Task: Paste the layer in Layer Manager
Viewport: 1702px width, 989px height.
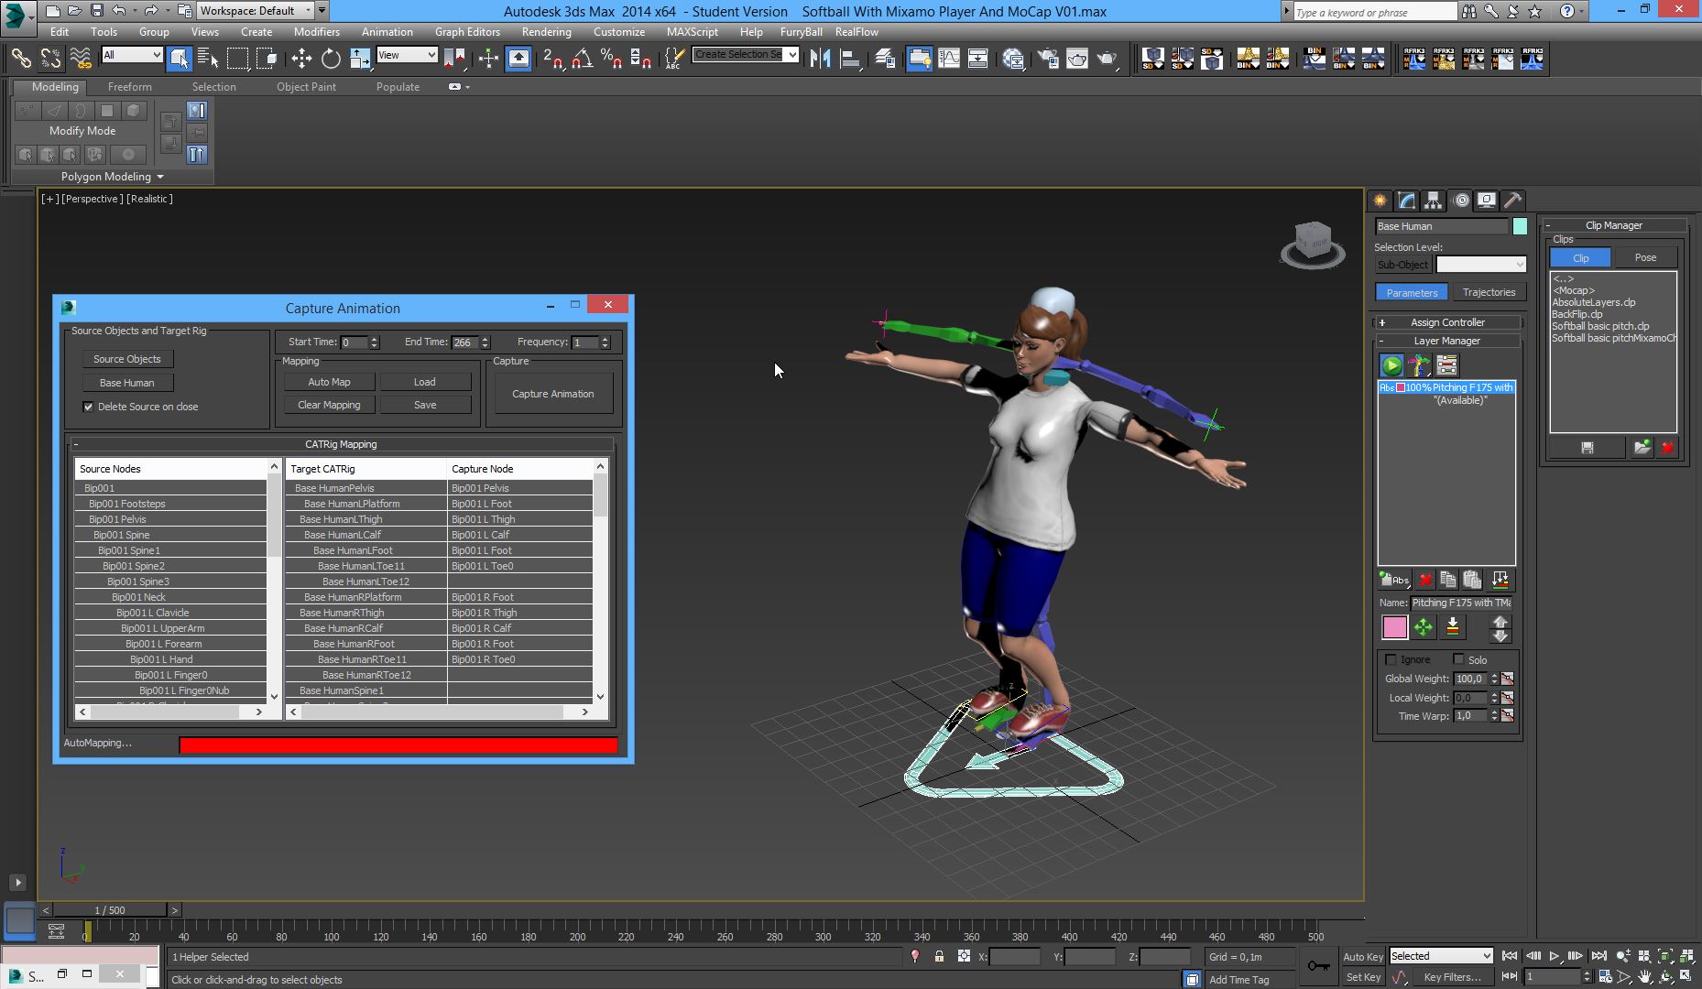Action: pyautogui.click(x=1472, y=580)
